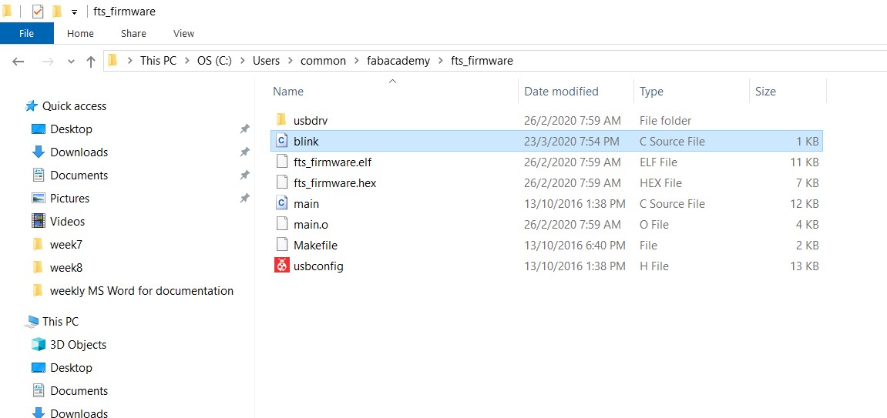Image resolution: width=887 pixels, height=418 pixels.
Task: Click common in the address breadcrumb
Action: (323, 61)
